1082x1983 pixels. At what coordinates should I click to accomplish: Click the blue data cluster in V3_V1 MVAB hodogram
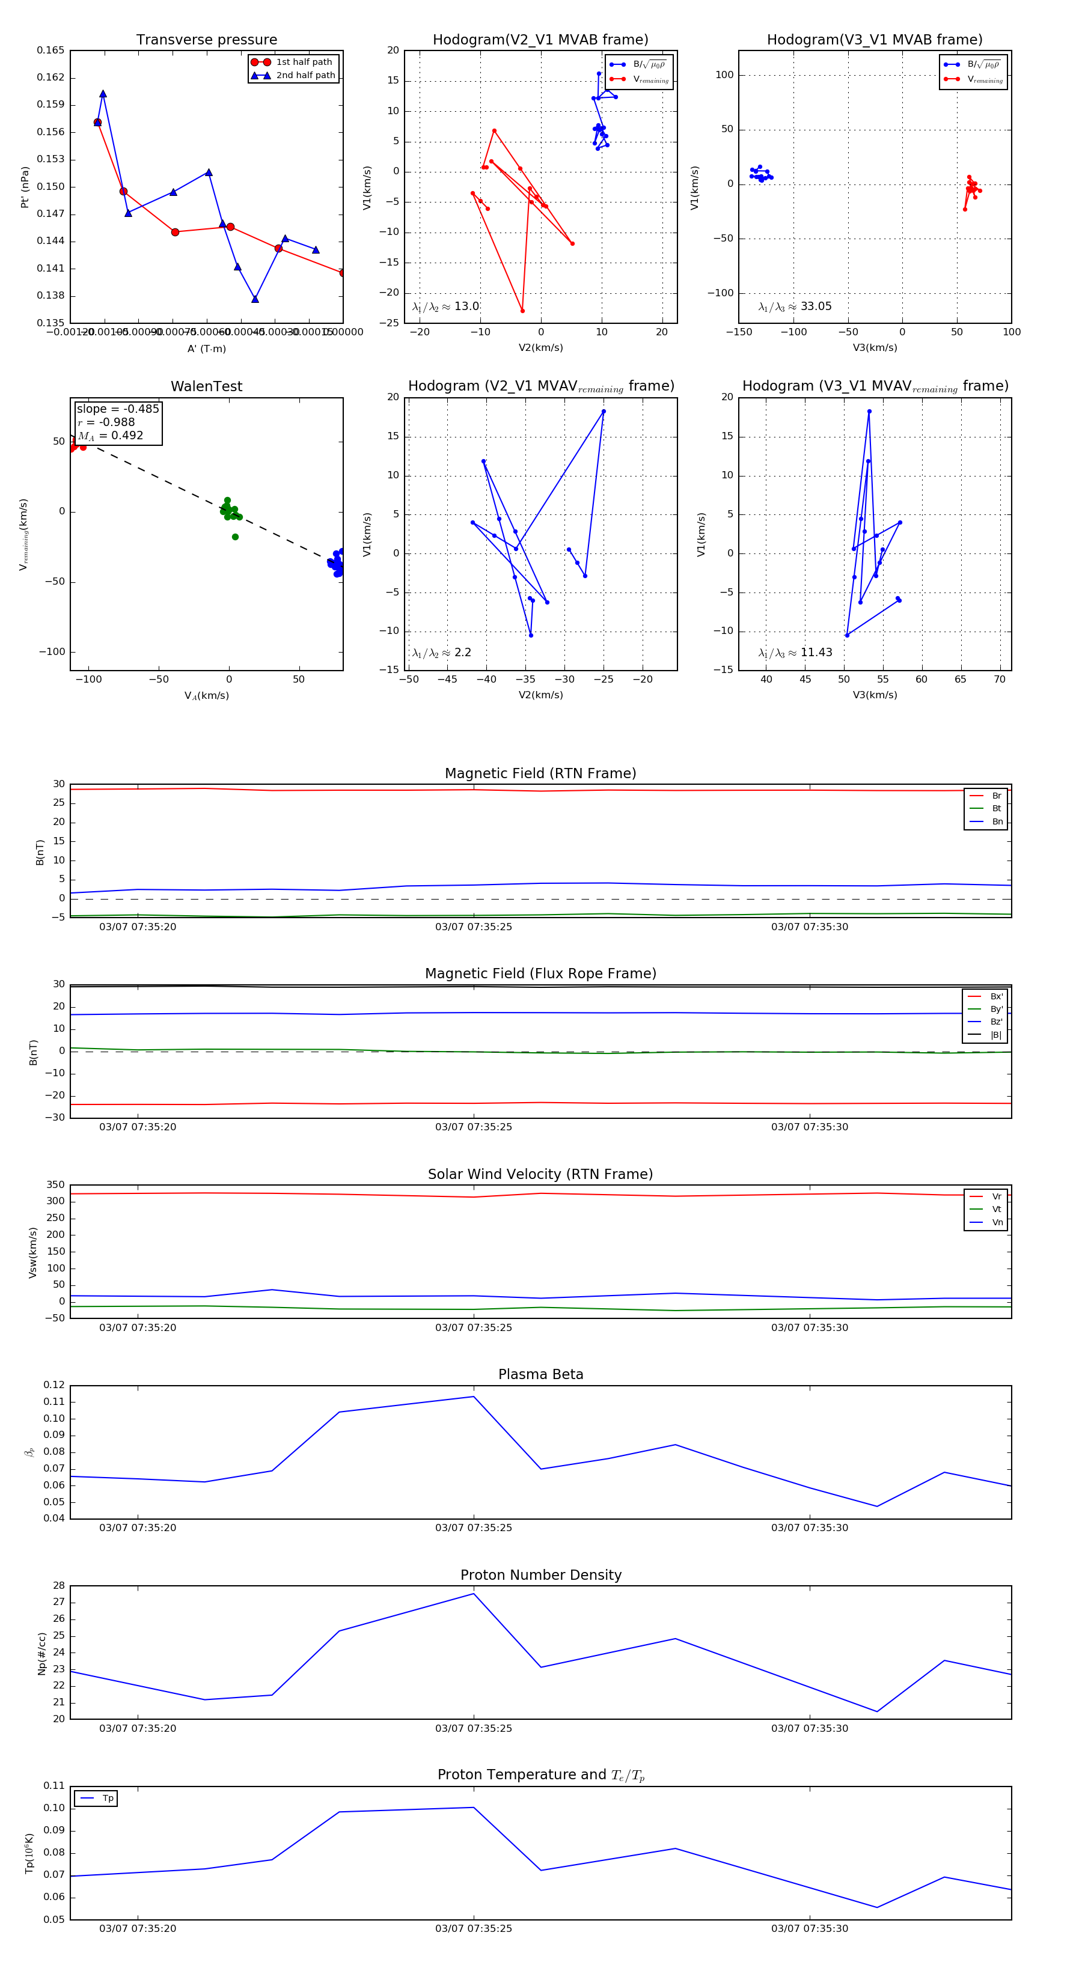pyautogui.click(x=761, y=174)
